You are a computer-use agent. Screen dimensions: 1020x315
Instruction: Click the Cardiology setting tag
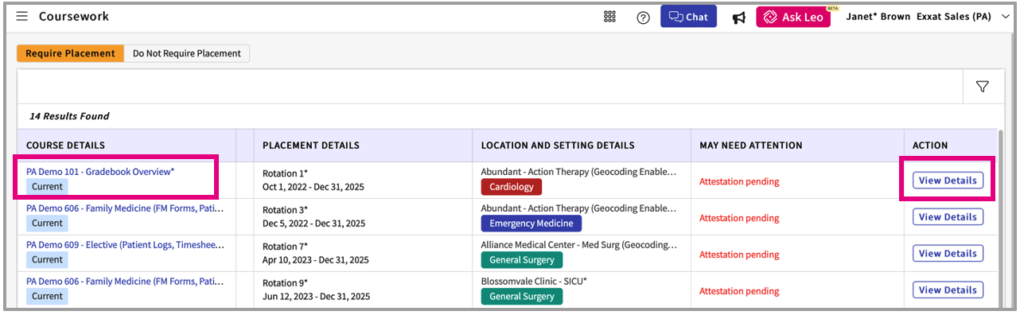[512, 187]
